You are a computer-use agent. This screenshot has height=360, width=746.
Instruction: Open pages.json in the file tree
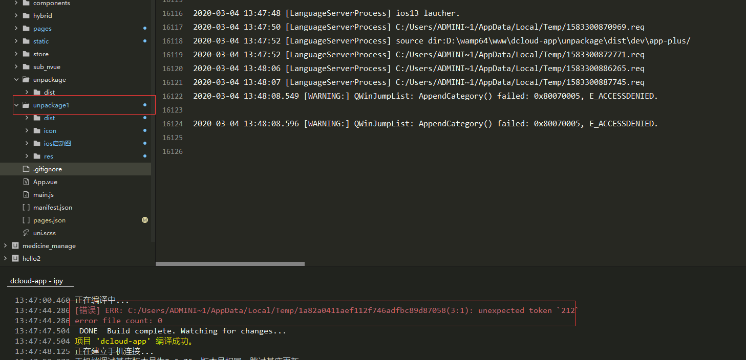pos(49,220)
